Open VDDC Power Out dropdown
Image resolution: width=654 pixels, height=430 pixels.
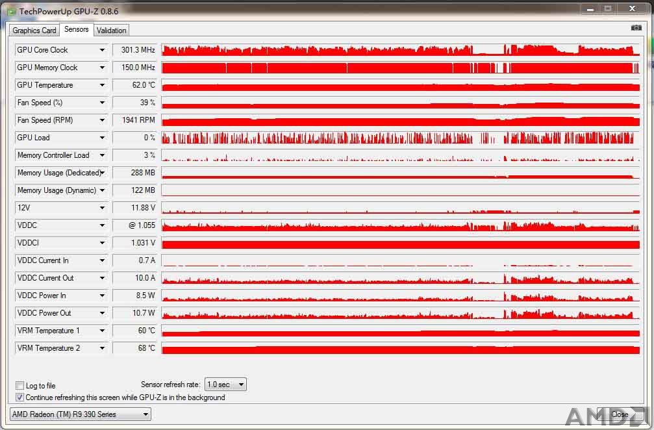[102, 313]
